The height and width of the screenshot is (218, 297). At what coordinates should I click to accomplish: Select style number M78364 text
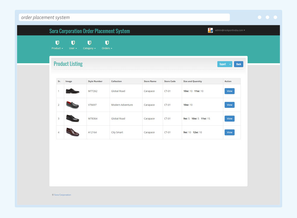(x=93, y=119)
